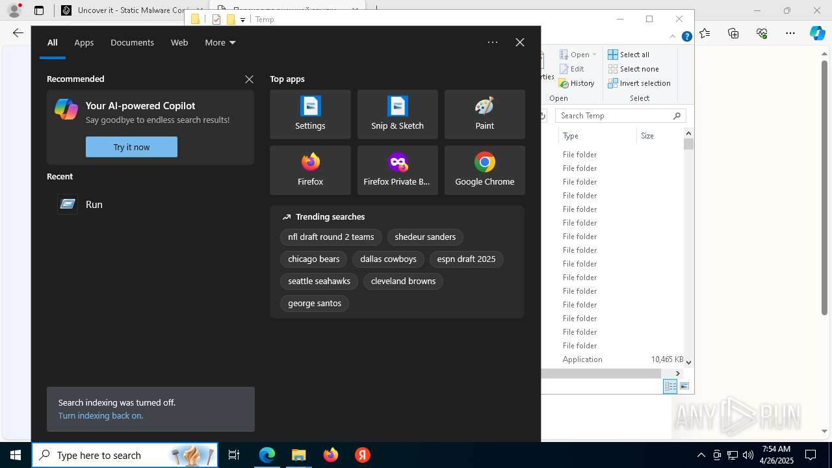
Task: Dismiss the Recommended section
Action: [x=249, y=79]
